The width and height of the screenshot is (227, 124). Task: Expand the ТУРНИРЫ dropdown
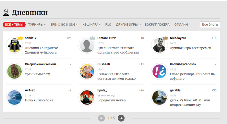click(37, 25)
